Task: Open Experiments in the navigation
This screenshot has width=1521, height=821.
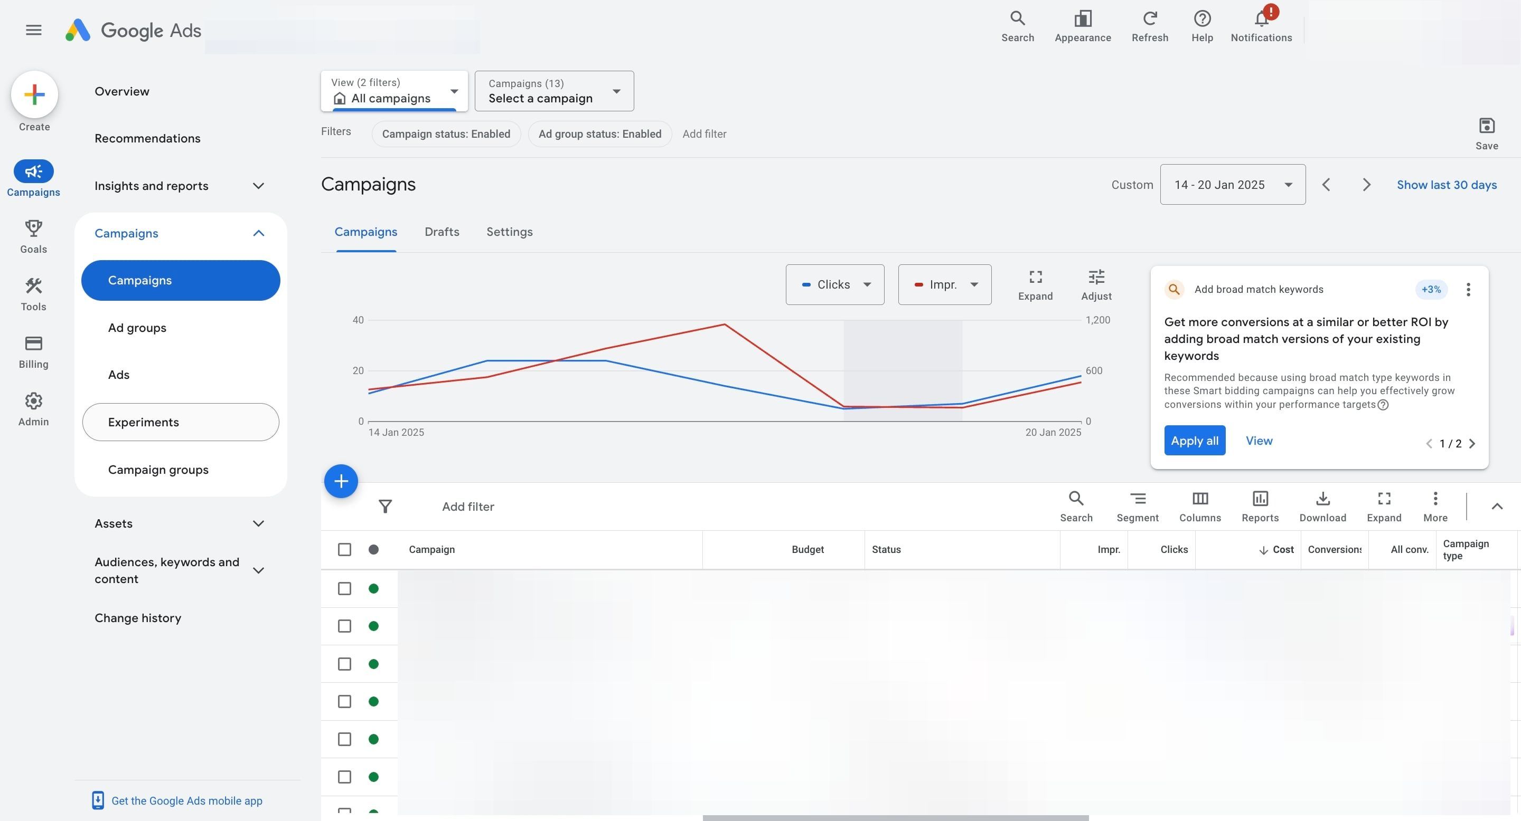Action: click(x=181, y=422)
